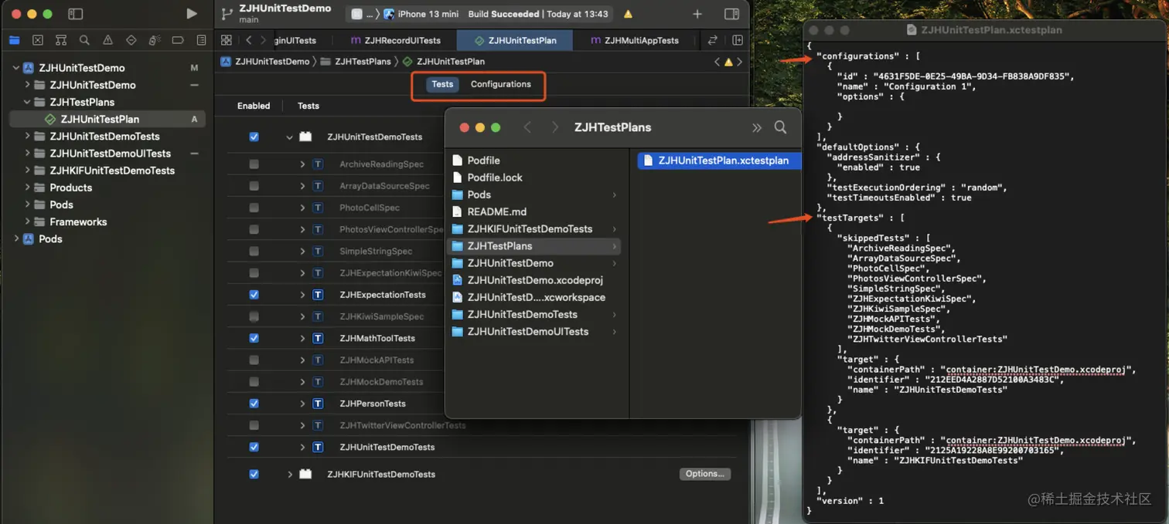Click the toolbar warning triangle icon
1169x524 pixels.
coord(628,14)
